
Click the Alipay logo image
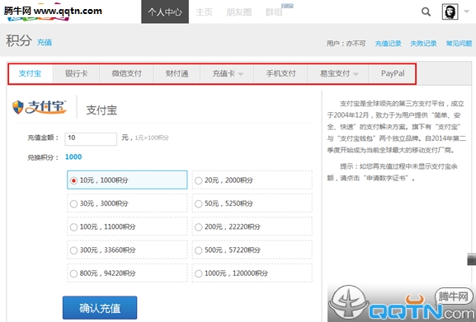[x=39, y=107]
